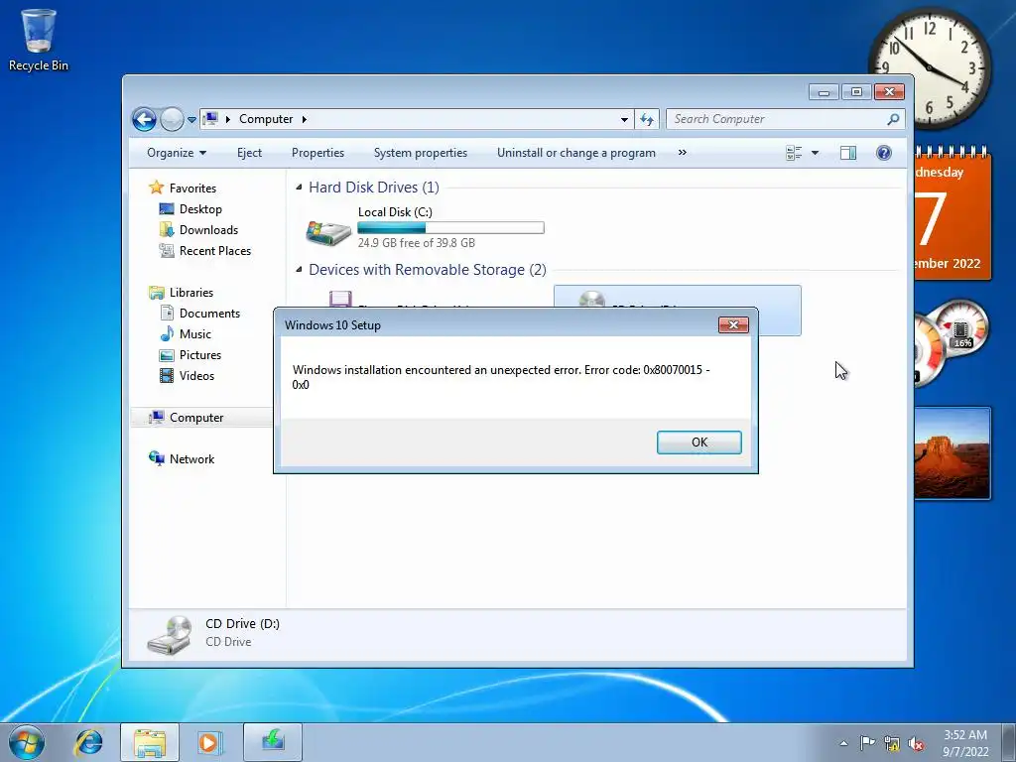Select the Floppy Disk Drive icon
Image resolution: width=1016 pixels, height=762 pixels.
(x=340, y=299)
